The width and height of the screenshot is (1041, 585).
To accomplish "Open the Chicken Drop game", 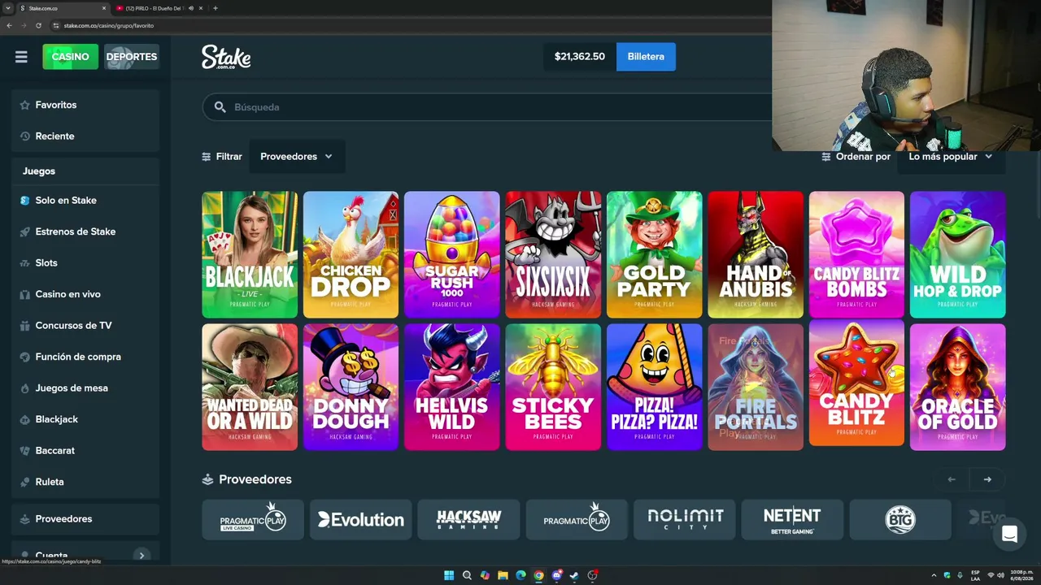I will tap(351, 254).
